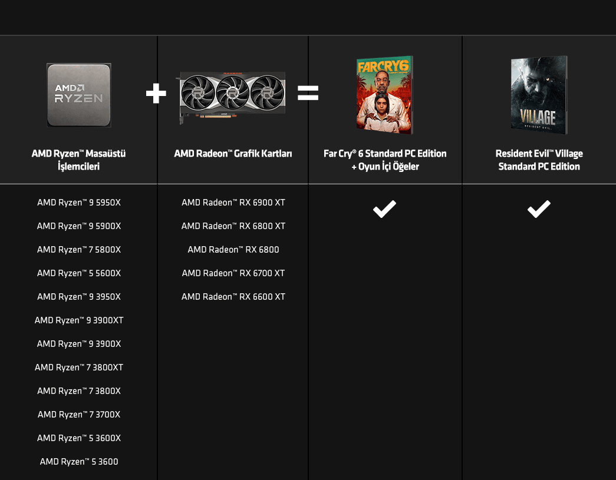The height and width of the screenshot is (480, 616).
Task: Click the equals sign before Far Cry 6
Action: 308,94
